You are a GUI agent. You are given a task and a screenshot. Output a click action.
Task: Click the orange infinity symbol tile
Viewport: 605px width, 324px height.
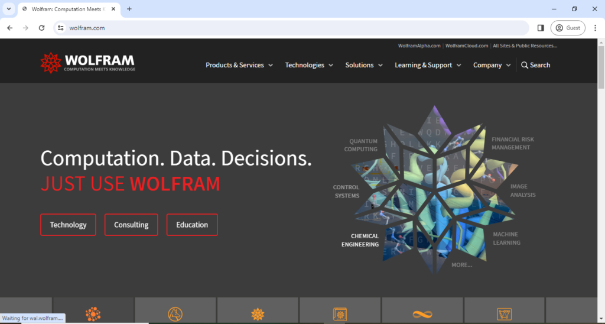[x=422, y=314]
